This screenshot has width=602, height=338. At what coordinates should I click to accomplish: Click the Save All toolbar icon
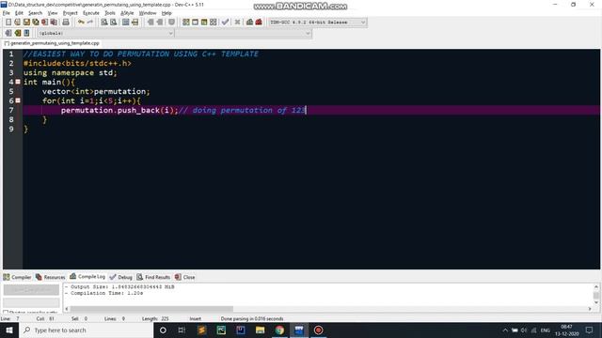tap(36, 23)
